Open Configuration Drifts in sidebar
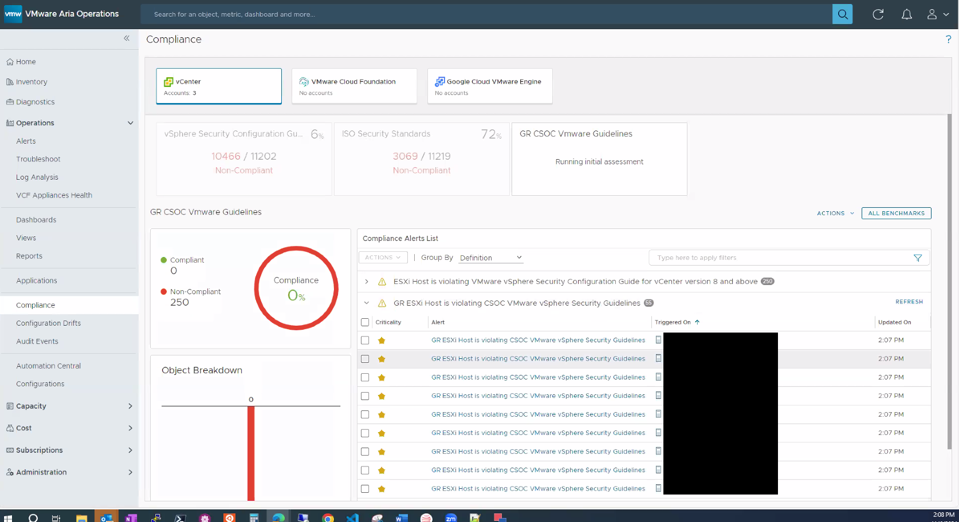Viewport: 959px width, 522px height. coord(49,323)
